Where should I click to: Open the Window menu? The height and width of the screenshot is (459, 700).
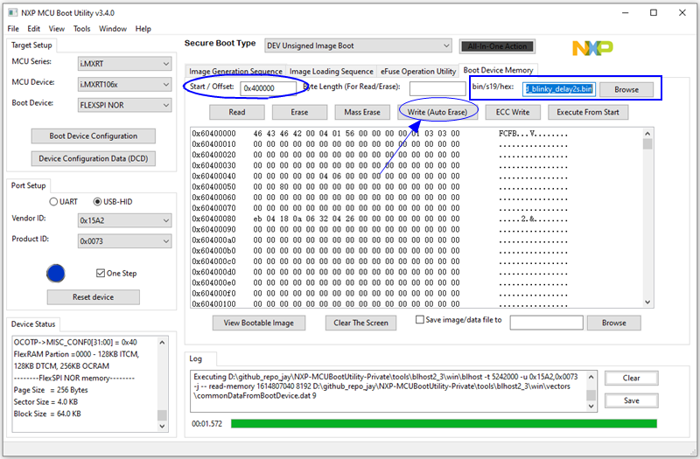(x=113, y=29)
